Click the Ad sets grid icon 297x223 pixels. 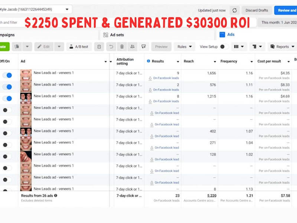(105, 35)
